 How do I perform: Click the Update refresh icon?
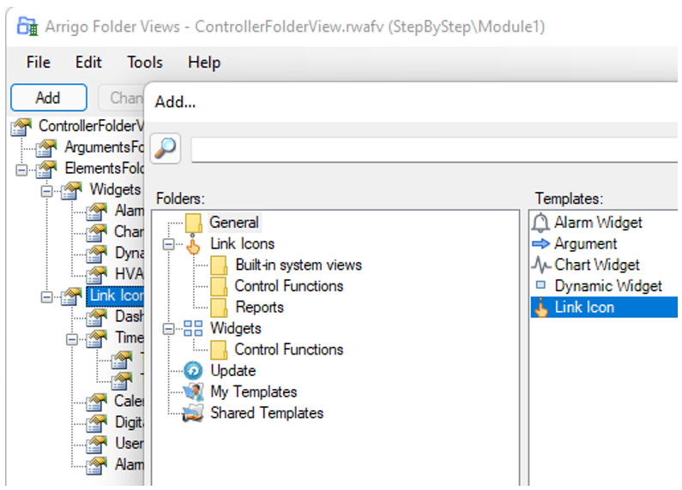point(193,371)
